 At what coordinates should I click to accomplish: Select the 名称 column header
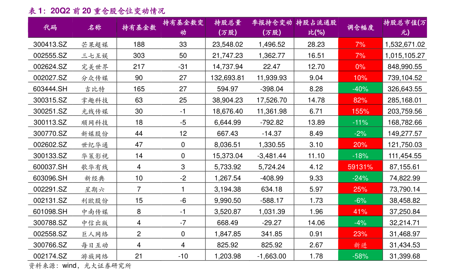(x=95, y=27)
